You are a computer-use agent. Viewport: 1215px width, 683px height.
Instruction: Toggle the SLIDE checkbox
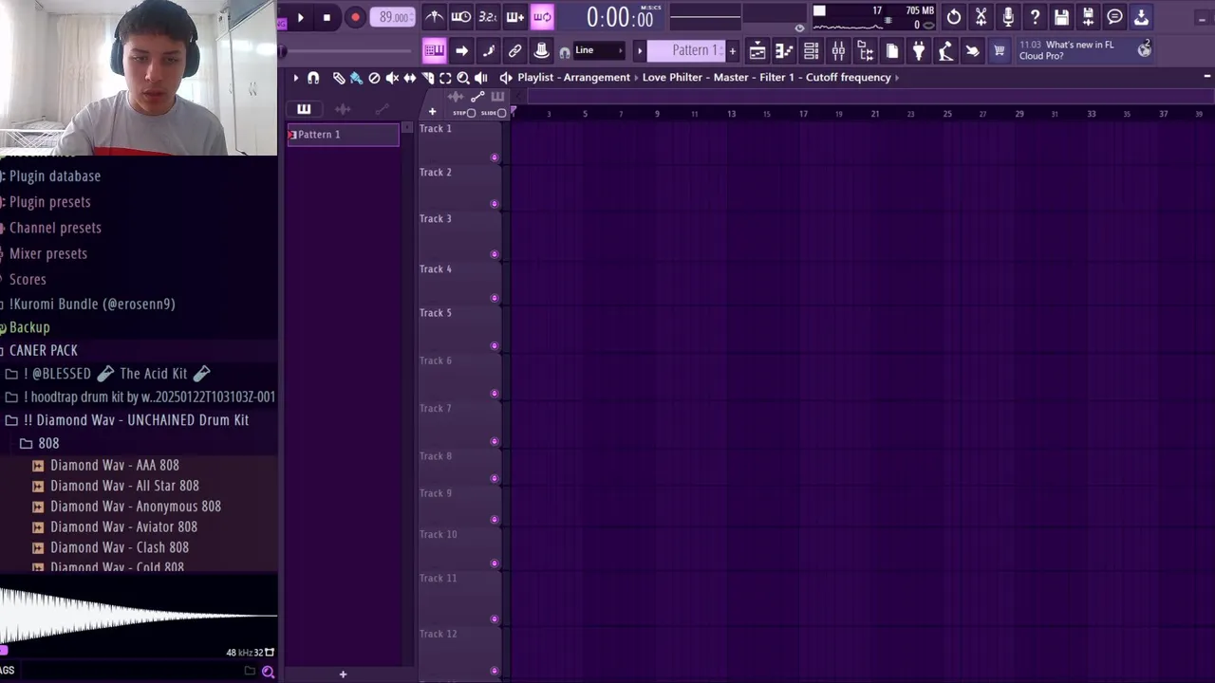tap(502, 113)
